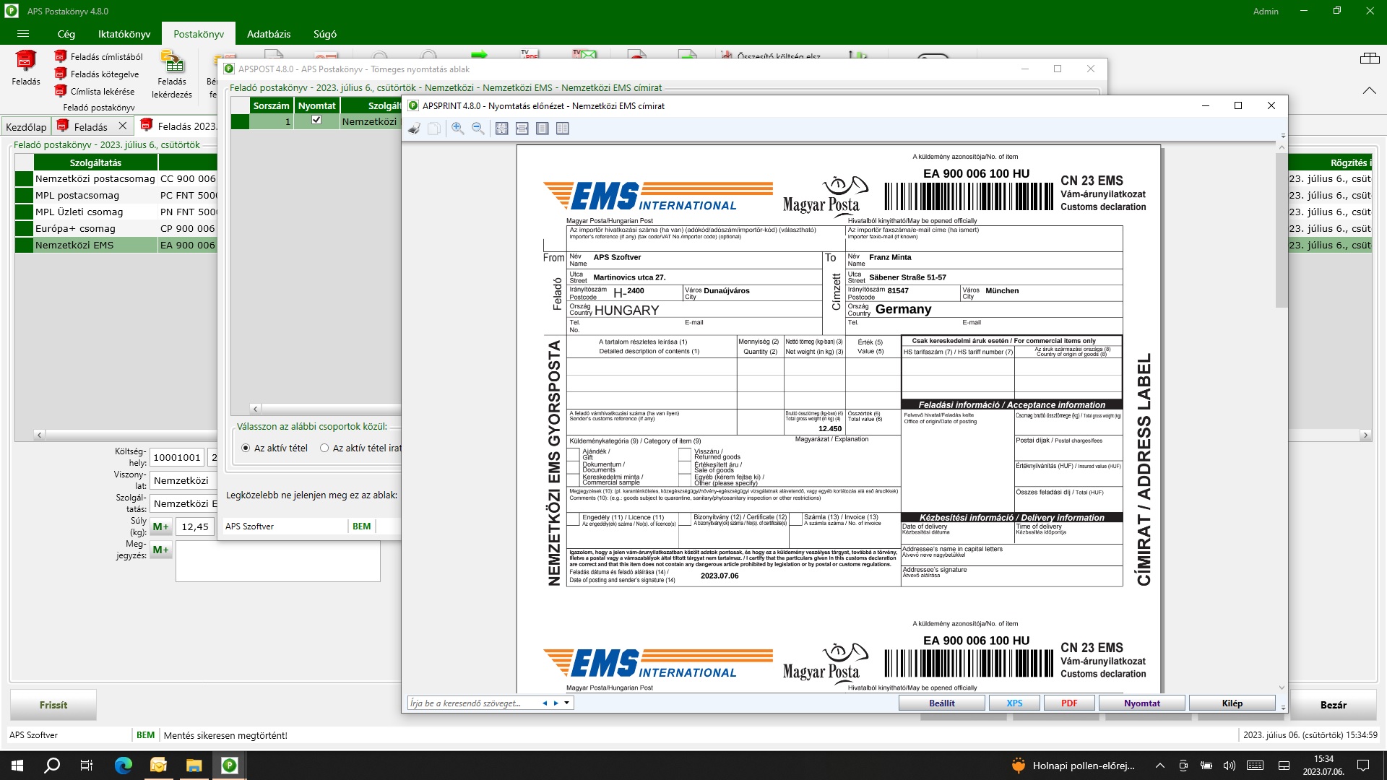Toggle Nyomtat checkbox in row 1
This screenshot has width=1387, height=780.
(x=316, y=121)
